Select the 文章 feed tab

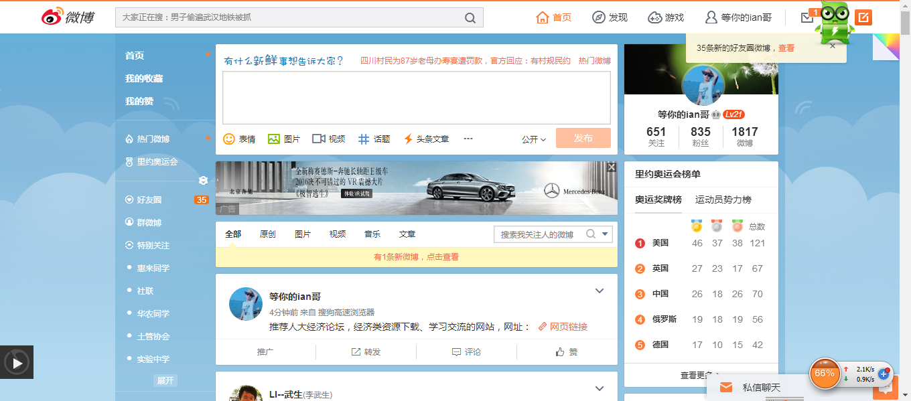[407, 234]
